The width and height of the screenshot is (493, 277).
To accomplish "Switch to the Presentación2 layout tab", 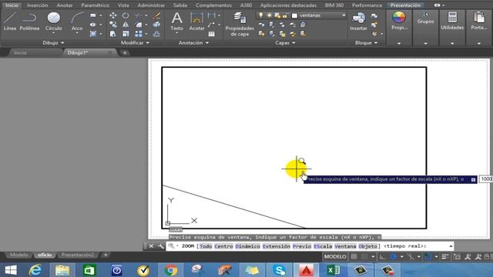I will point(78,255).
